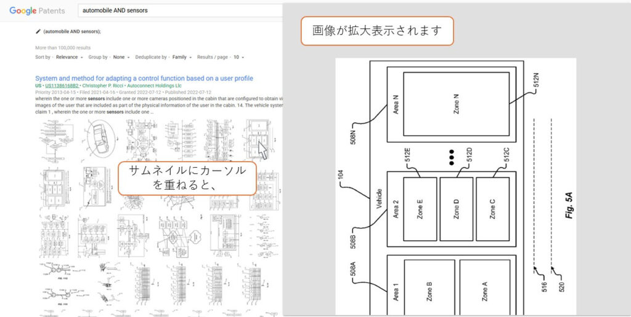Focus the search box containing automobile AND sensors
Viewport: 631px width, 317px height.
[x=179, y=10]
